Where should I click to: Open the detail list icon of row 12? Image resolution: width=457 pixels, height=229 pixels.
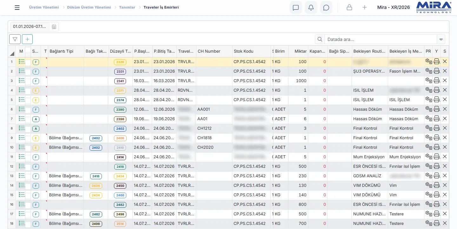(x=22, y=166)
